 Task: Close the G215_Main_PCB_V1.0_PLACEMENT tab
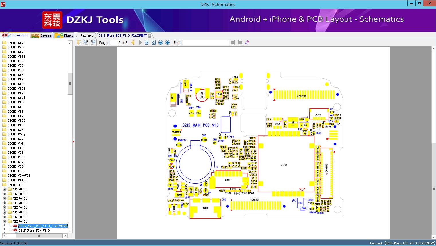(x=149, y=36)
